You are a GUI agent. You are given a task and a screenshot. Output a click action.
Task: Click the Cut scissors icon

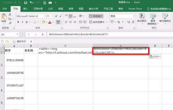point(10,14)
